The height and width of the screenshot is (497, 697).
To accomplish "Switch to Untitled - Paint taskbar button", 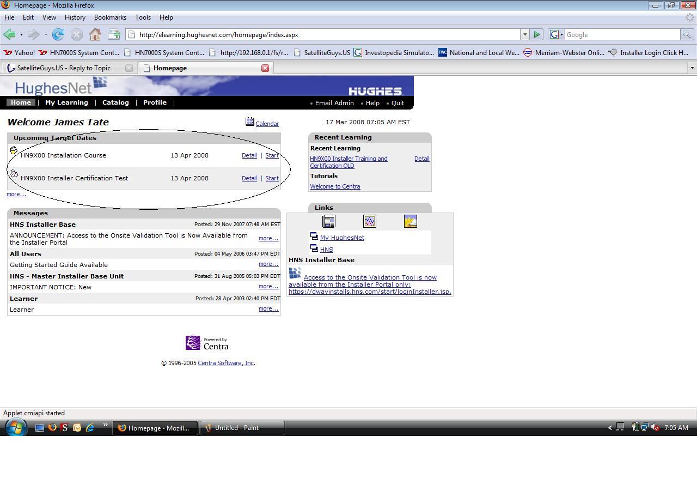I will click(242, 428).
